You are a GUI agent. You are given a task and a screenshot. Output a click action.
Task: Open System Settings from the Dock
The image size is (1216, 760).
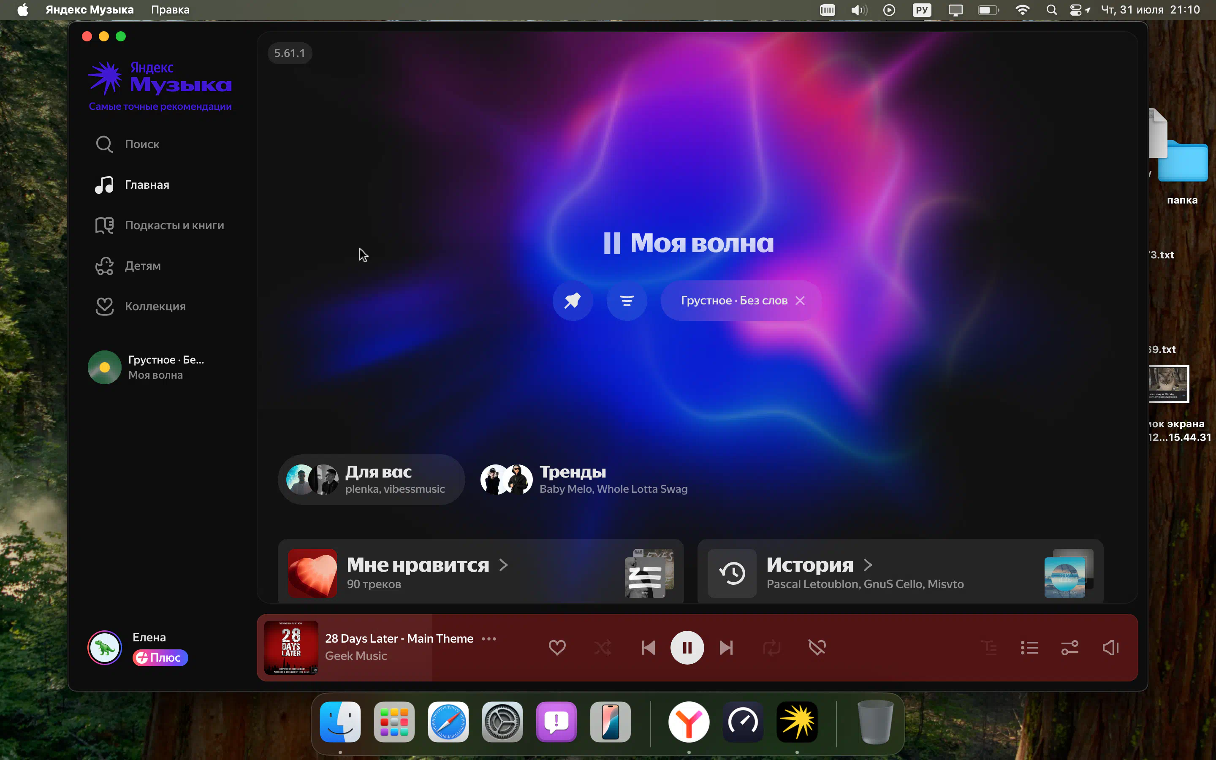pos(502,722)
